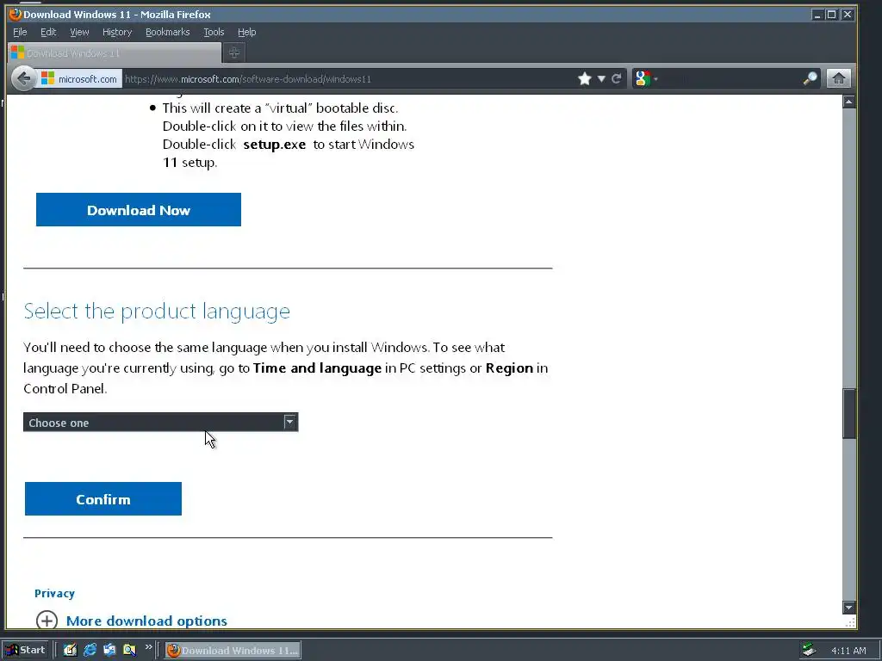Image resolution: width=882 pixels, height=661 pixels.
Task: Click the 'Select the product language' heading
Action: [x=157, y=311]
